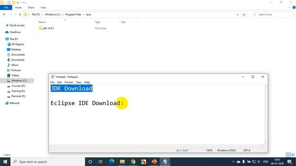Image resolution: width=296 pixels, height=166 pixels.
Task: Click 'This PC' in the address path
Action: 36,14
